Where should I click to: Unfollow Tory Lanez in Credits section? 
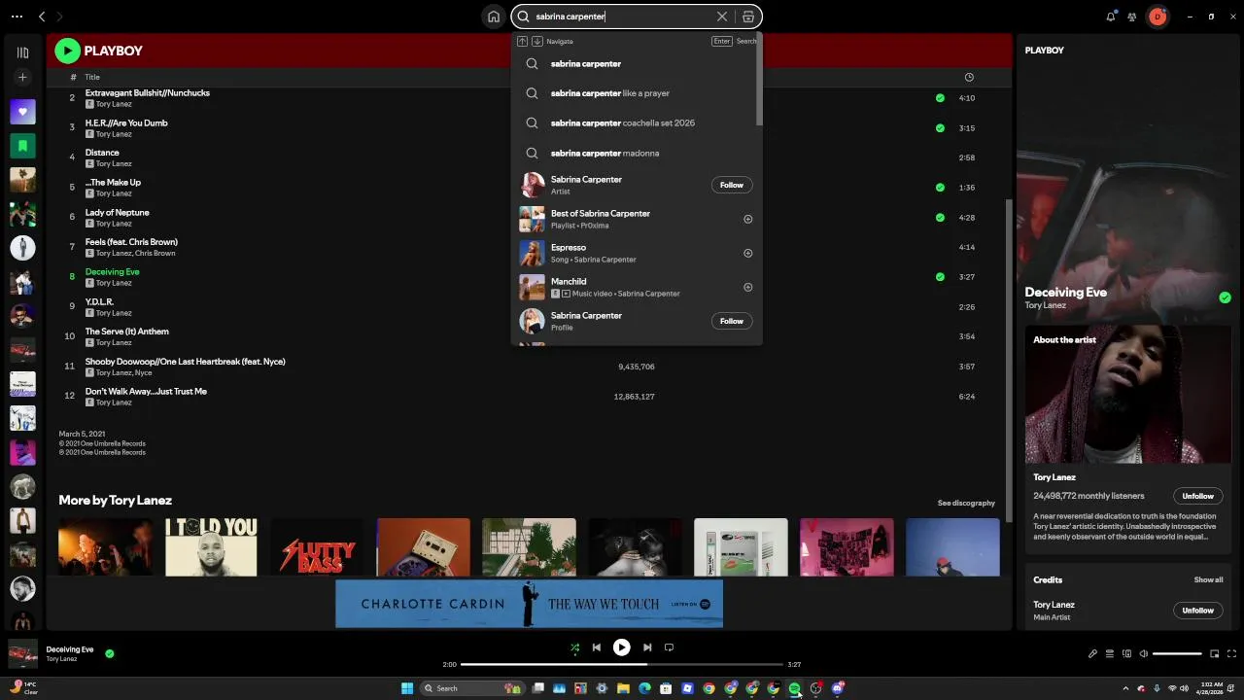coord(1197,611)
